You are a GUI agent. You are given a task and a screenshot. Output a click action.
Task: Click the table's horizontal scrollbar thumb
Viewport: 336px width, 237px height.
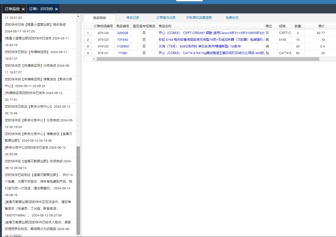208,59
